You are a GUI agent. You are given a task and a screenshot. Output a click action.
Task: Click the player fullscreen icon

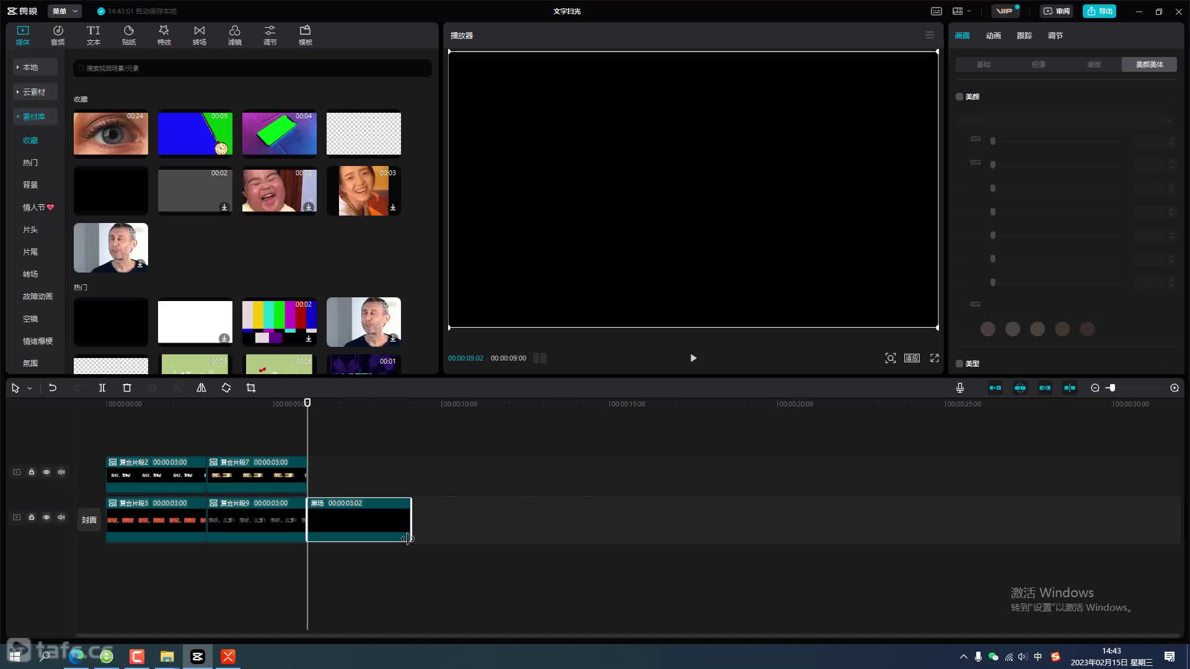click(x=935, y=358)
